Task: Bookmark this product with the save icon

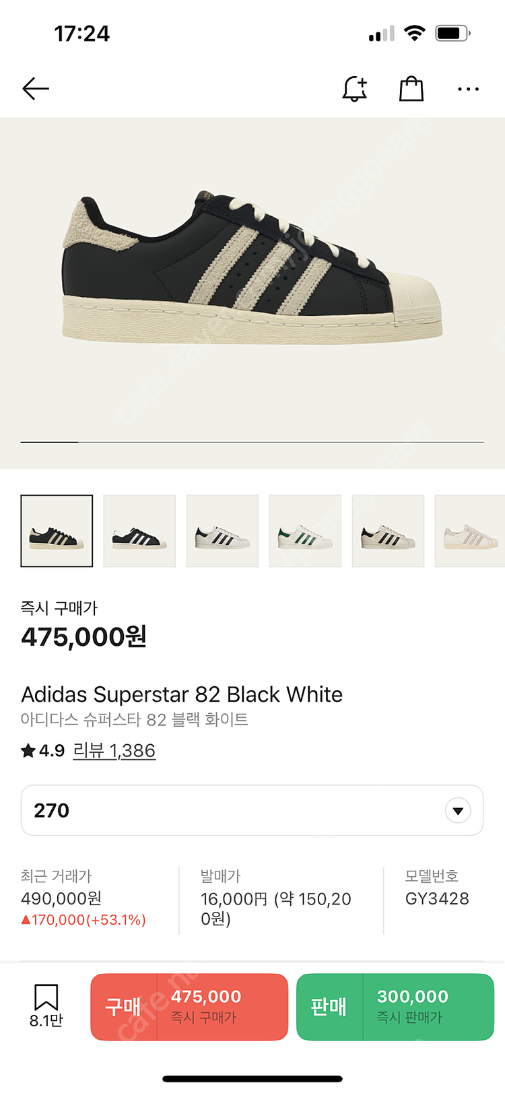Action: (46, 999)
